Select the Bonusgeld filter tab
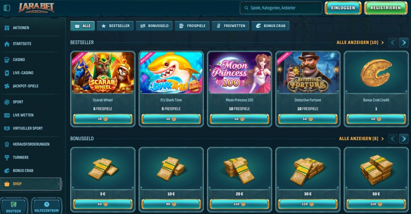This screenshot has width=411, height=214. pos(155,26)
